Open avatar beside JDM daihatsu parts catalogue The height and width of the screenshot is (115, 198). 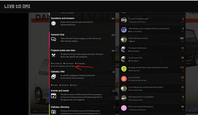pyautogui.click(x=124, y=30)
